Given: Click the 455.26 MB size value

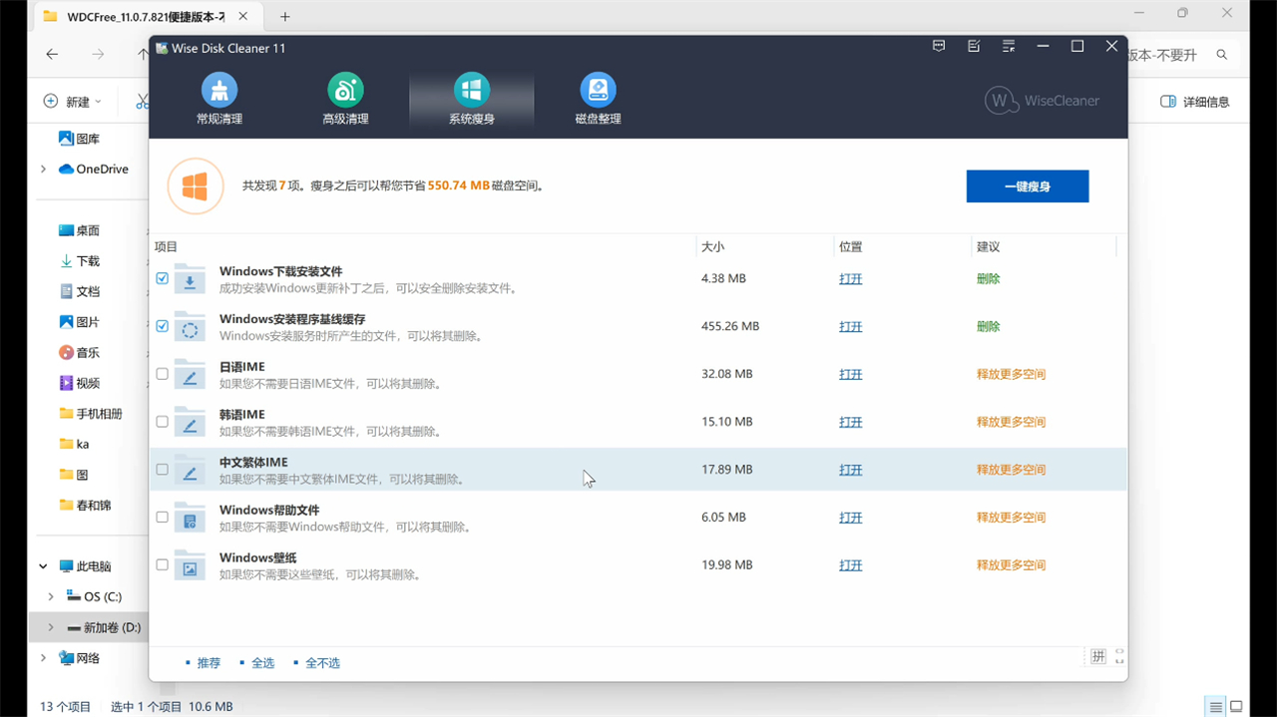Looking at the screenshot, I should 730,326.
